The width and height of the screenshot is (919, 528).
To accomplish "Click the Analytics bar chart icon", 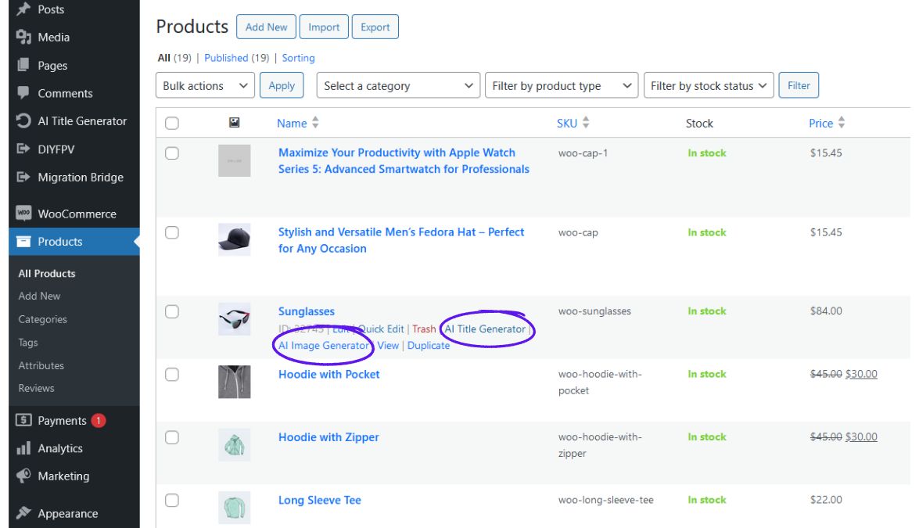I will point(23,448).
